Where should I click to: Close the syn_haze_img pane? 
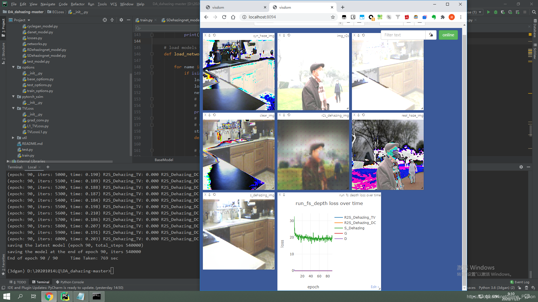205,35
